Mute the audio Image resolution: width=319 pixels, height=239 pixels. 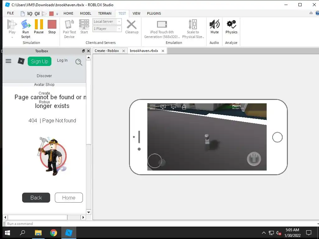214,27
